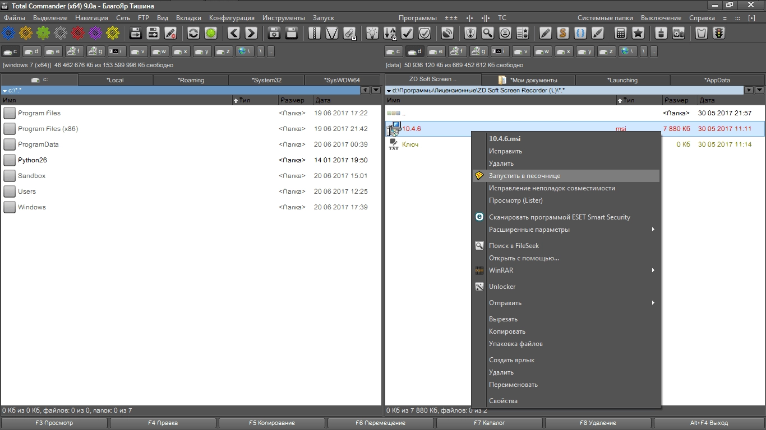Click the F7 Каталог button

[x=490, y=423]
